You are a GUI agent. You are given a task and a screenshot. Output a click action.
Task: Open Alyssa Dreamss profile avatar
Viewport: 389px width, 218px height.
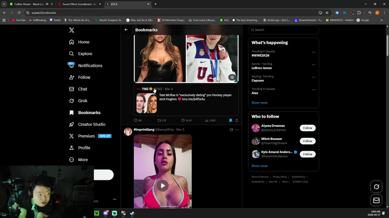(256, 128)
